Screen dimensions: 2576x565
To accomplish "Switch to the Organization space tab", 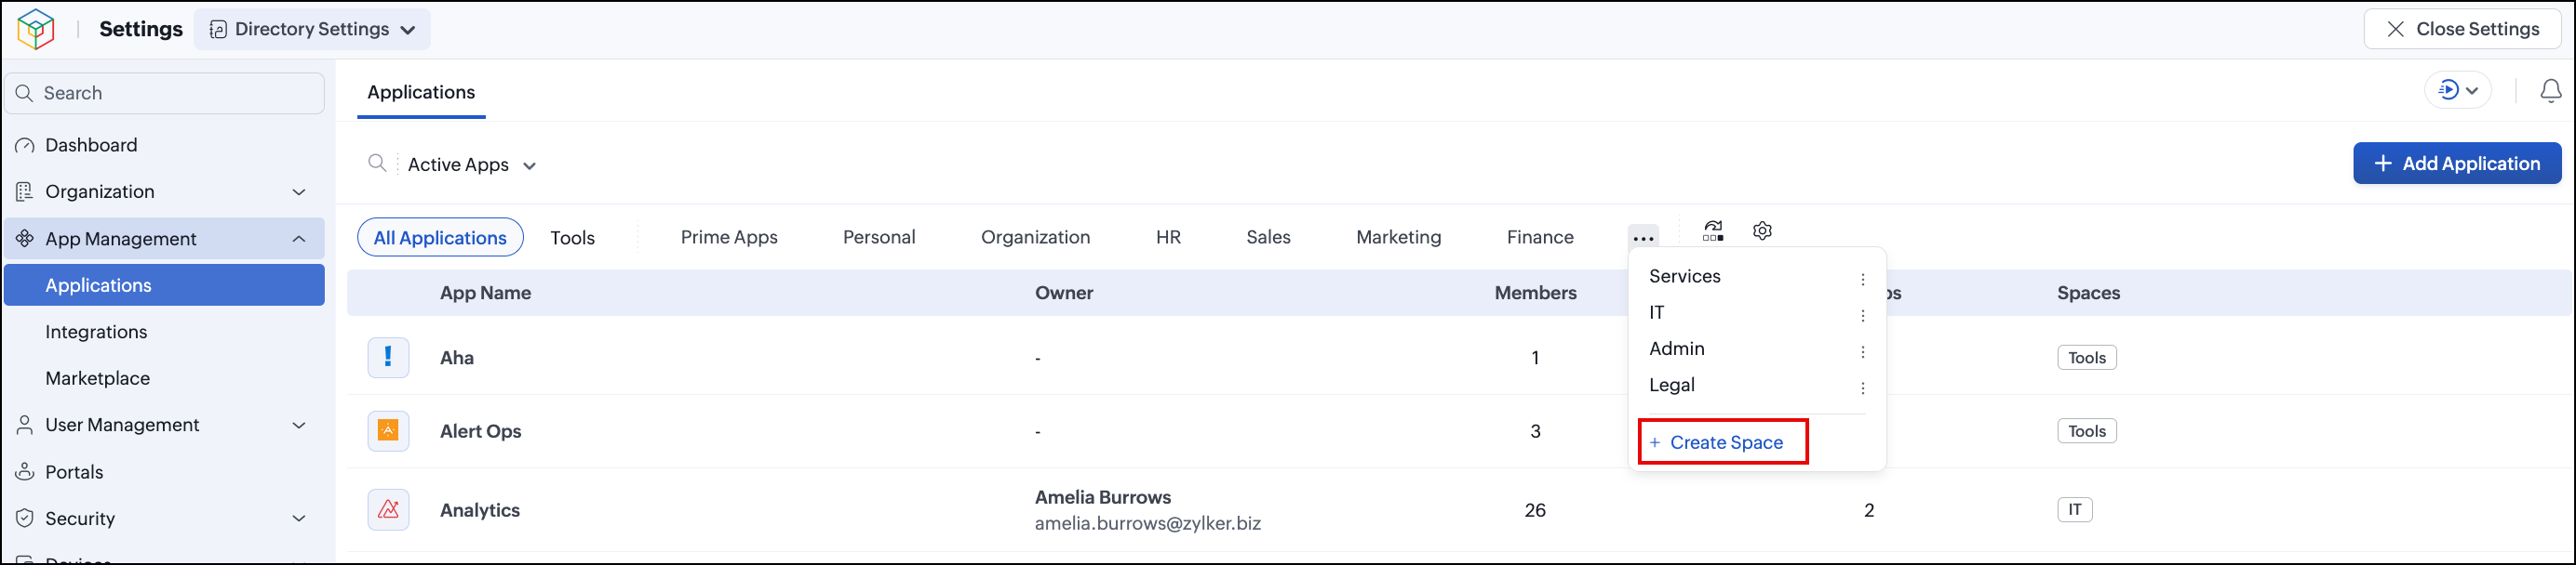I will [1035, 238].
